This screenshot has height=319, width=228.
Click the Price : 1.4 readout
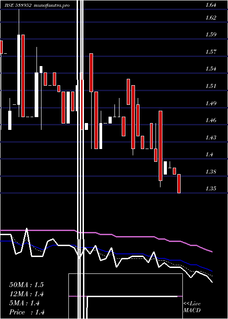(27, 312)
